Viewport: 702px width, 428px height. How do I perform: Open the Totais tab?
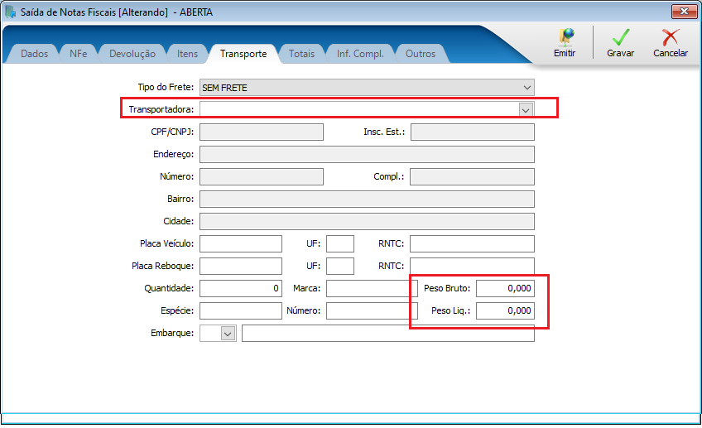pos(301,54)
